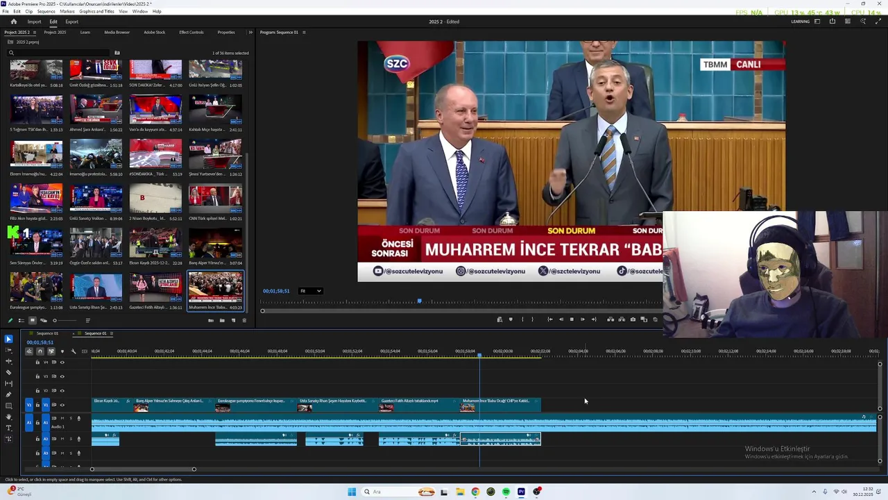Toggle V1 track output eye
Viewport: 888px width, 500px height.
[x=62, y=405]
